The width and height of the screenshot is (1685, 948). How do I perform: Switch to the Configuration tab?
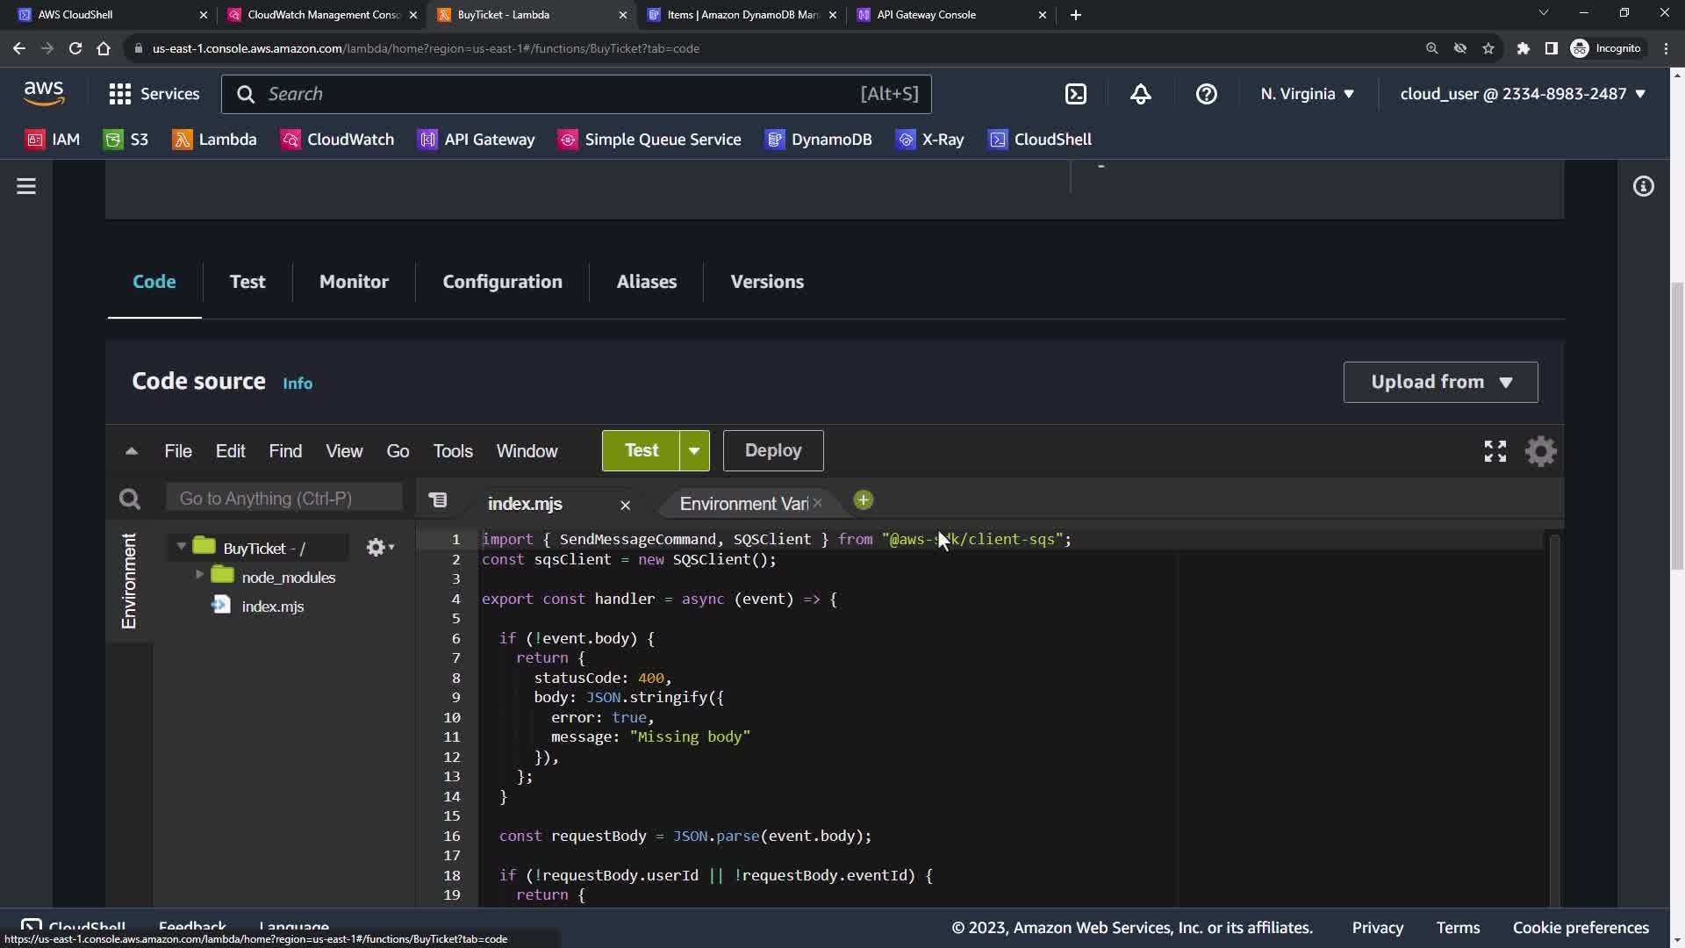pyautogui.click(x=502, y=282)
